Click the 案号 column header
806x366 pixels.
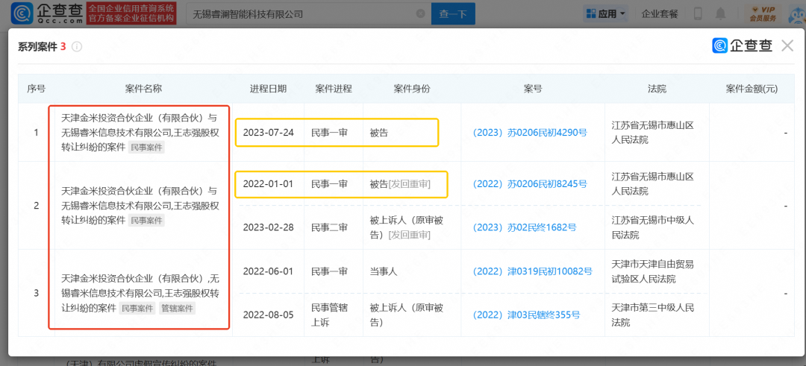click(533, 89)
